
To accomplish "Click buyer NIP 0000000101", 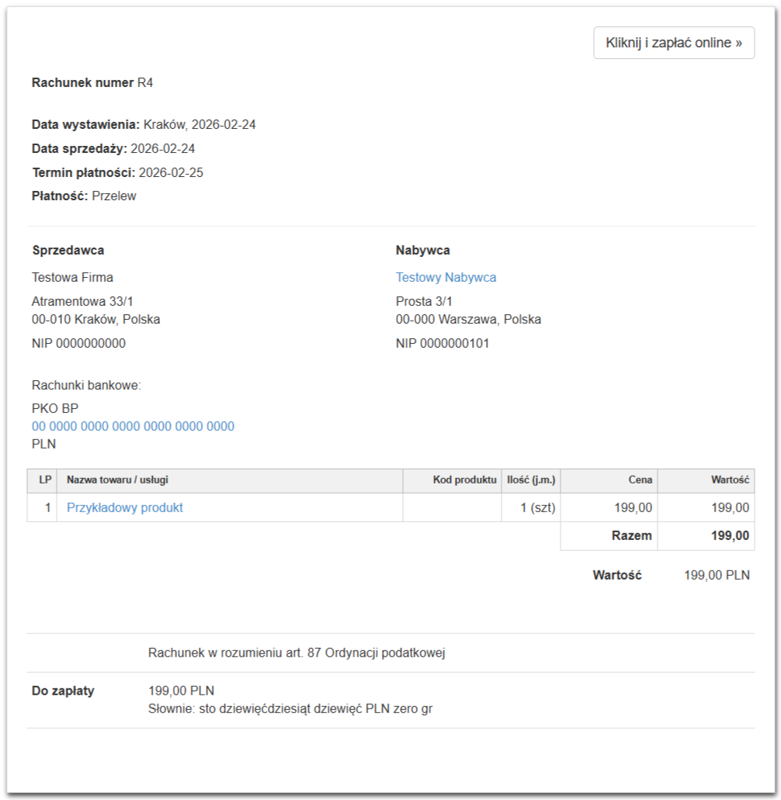I will (442, 344).
